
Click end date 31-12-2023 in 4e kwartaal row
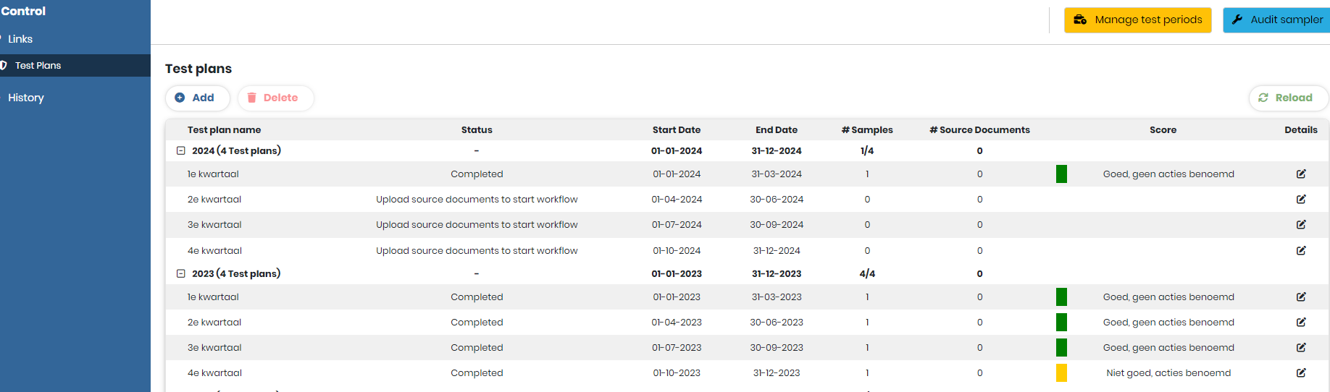coord(777,372)
